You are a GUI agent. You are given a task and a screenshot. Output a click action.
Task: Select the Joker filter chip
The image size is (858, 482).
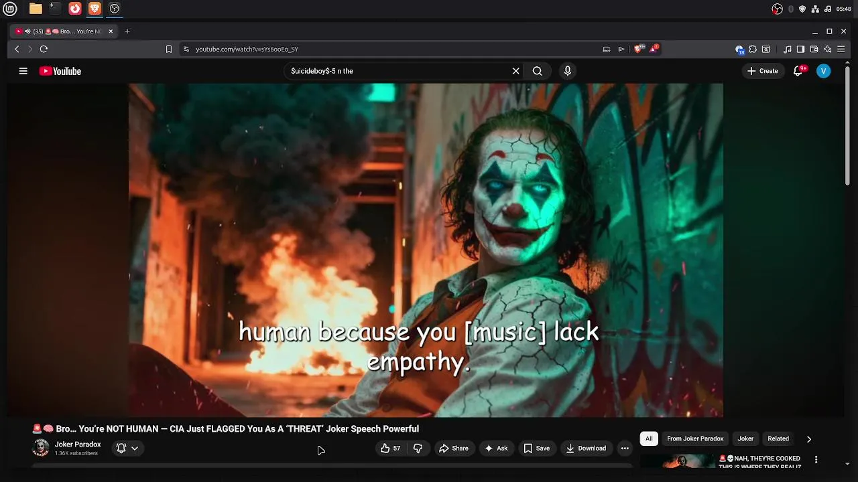click(x=746, y=438)
